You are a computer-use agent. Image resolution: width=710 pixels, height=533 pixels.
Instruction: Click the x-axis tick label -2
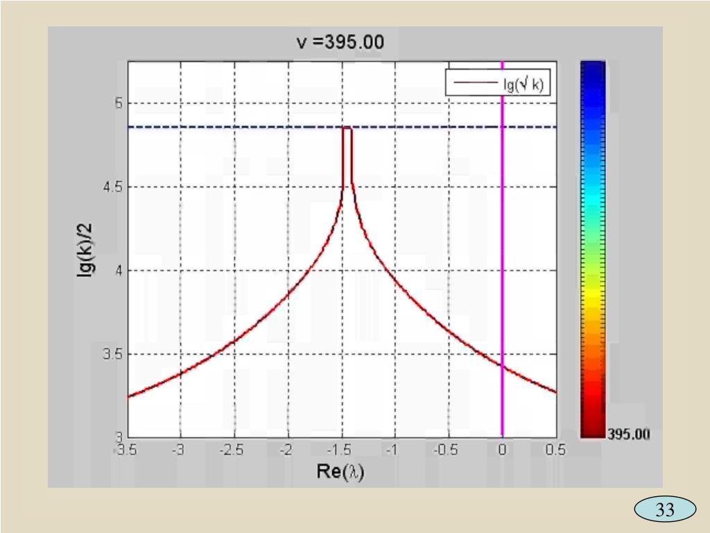coord(286,450)
